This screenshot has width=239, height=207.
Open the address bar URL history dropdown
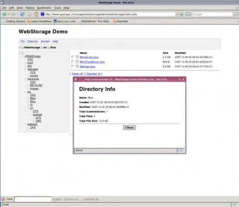177,14
